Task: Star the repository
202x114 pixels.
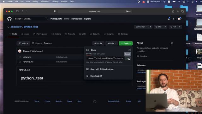Action: coord(158,27)
